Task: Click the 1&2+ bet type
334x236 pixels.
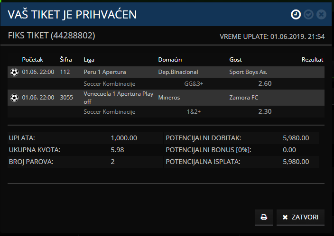Action: click(x=194, y=112)
